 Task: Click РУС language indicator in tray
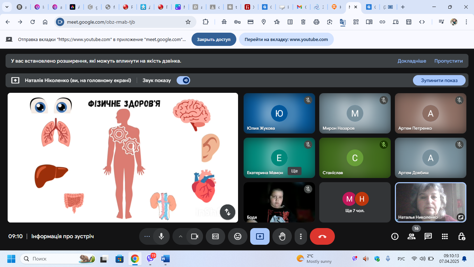(x=401, y=259)
